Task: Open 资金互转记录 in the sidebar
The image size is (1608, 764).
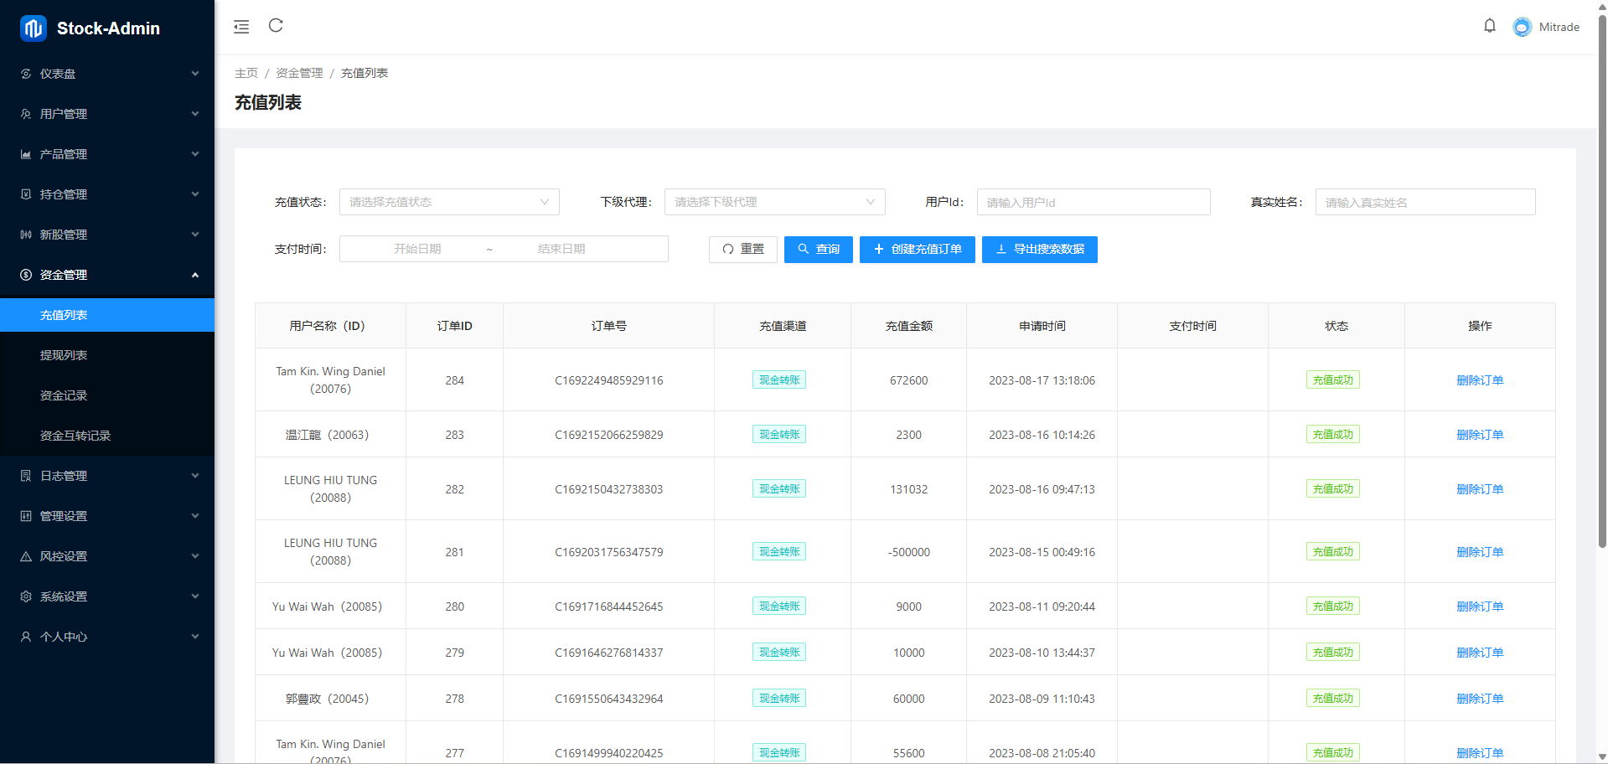Action: [x=75, y=436]
